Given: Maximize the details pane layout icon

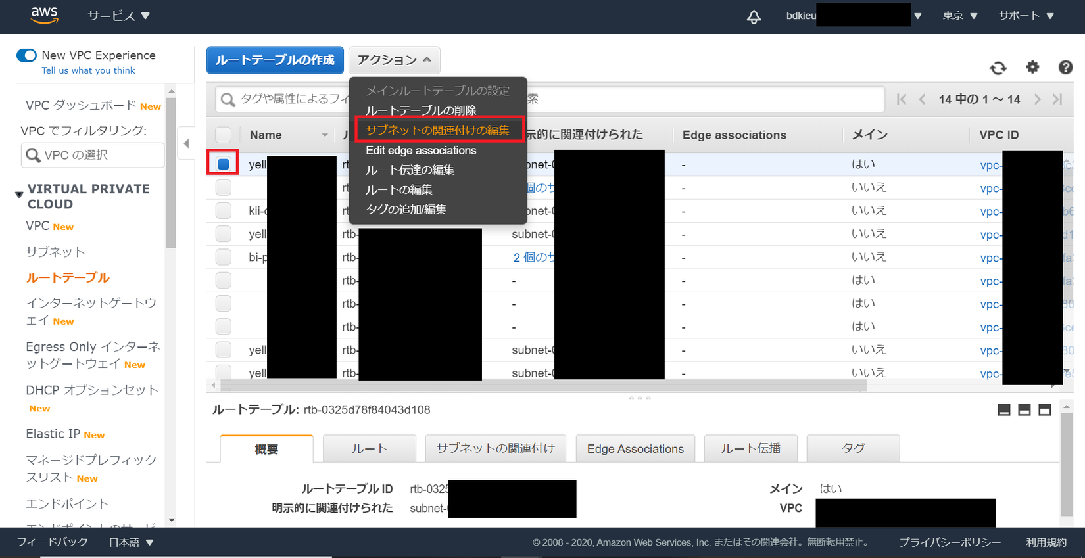Looking at the screenshot, I should [1044, 410].
